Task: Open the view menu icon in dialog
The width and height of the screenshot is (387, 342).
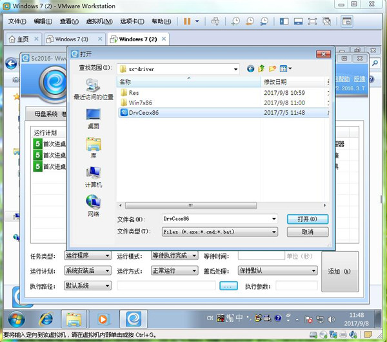Action: click(286, 68)
